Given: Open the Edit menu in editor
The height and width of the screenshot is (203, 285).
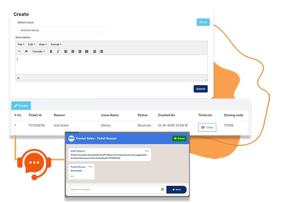Looking at the screenshot, I should pyautogui.click(x=31, y=44).
